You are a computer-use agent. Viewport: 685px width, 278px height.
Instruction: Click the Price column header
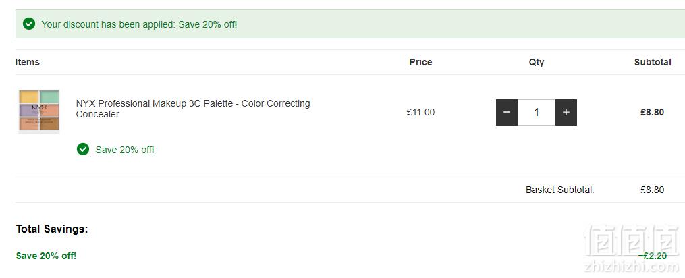pyautogui.click(x=420, y=62)
